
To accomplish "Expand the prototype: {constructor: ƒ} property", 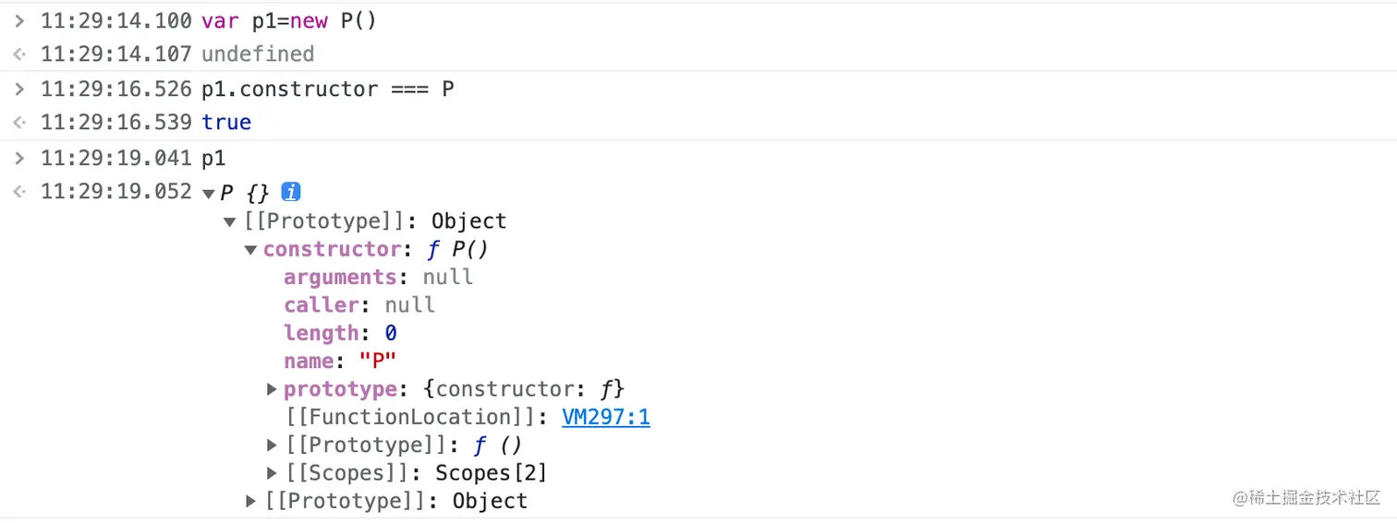I will (272, 389).
